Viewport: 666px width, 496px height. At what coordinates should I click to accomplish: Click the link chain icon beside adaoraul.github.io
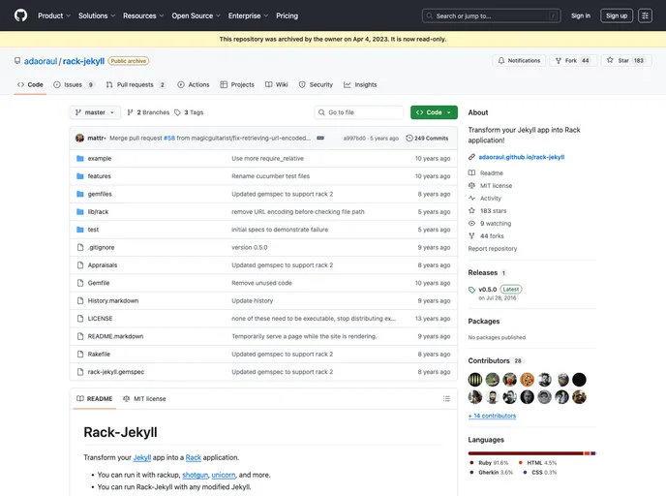471,157
